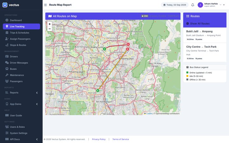
Task: Toggle the hamburger sidebar menu icon
Action: 45,5
